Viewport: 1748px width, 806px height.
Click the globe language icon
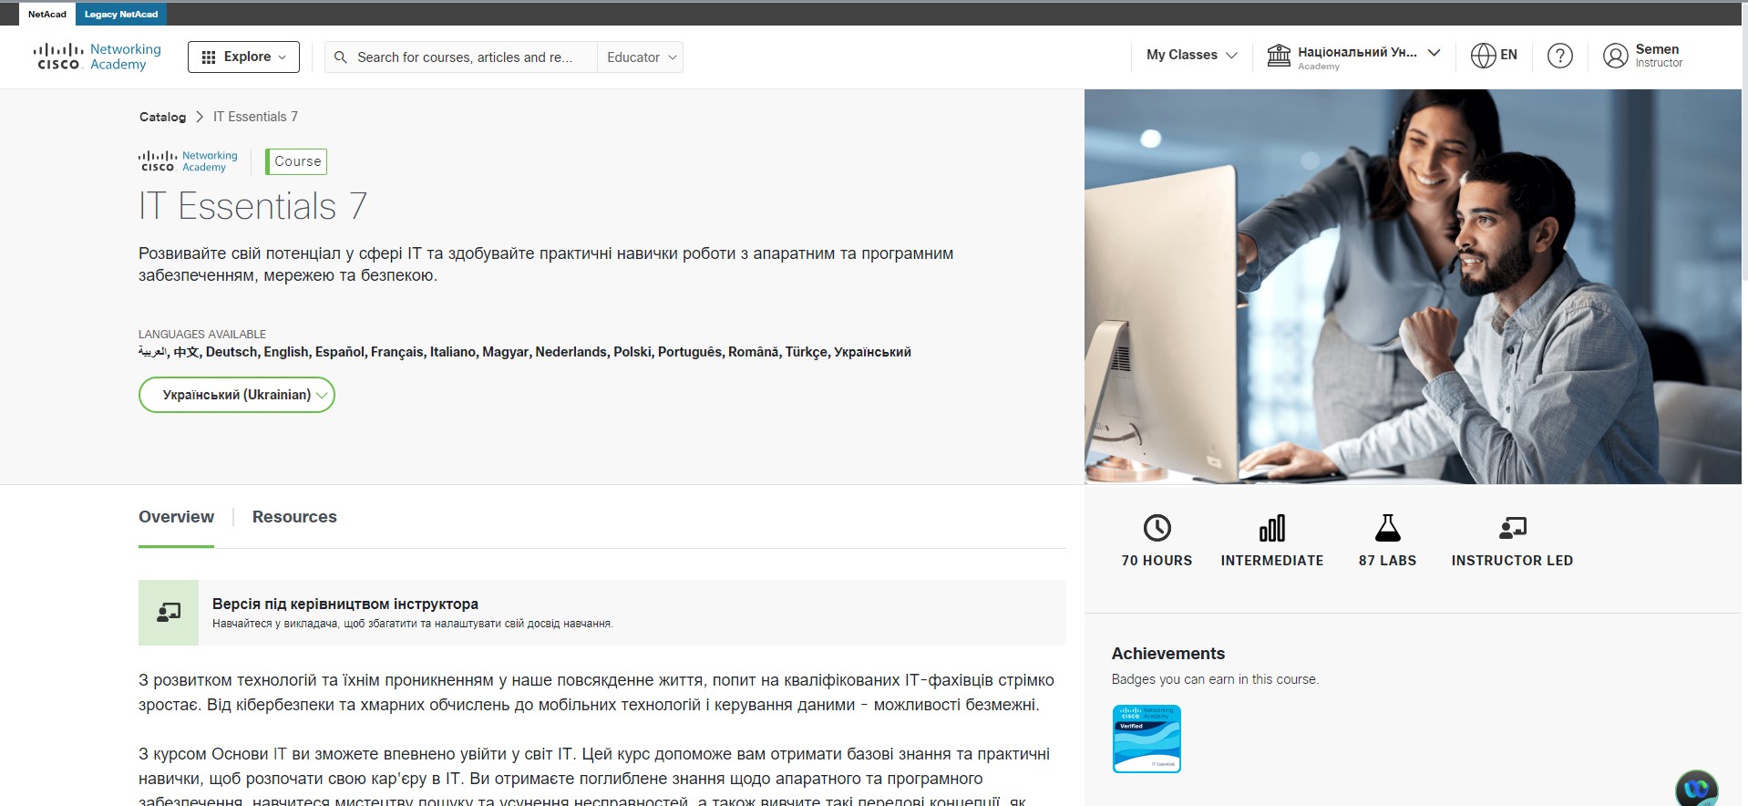1483,57
